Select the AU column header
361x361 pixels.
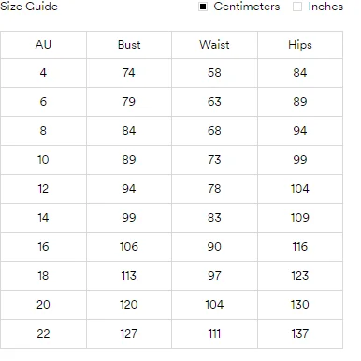point(43,45)
